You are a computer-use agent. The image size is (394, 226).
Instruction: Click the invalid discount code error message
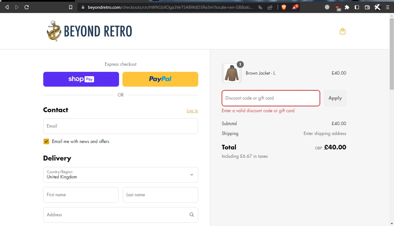[258, 111]
